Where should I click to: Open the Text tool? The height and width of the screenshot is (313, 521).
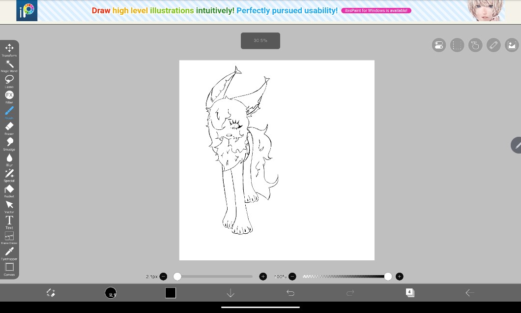click(9, 220)
